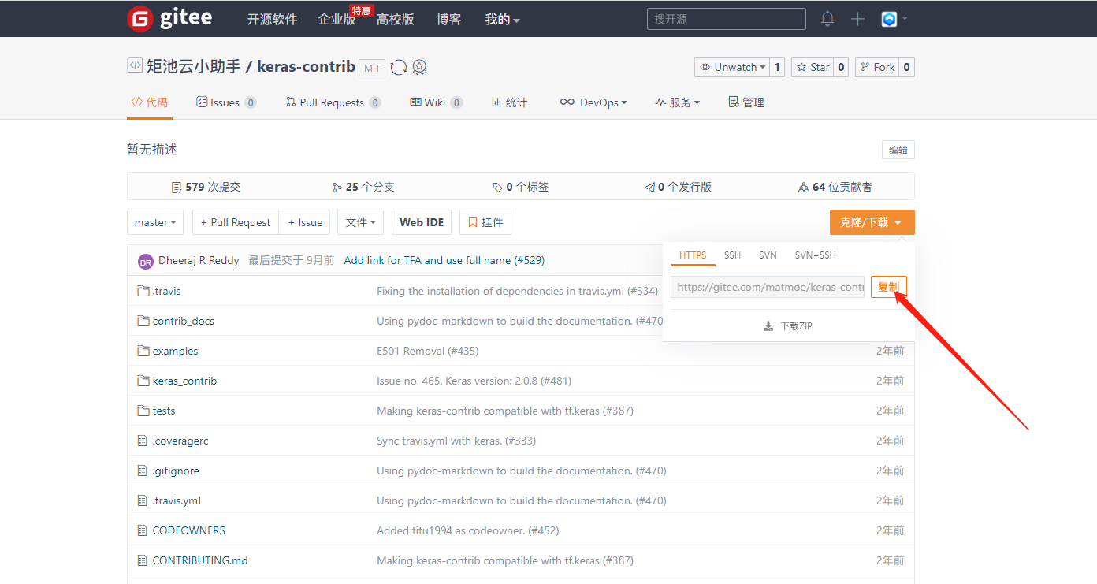
Task: Open the 统计 statistics tab
Action: 509,102
